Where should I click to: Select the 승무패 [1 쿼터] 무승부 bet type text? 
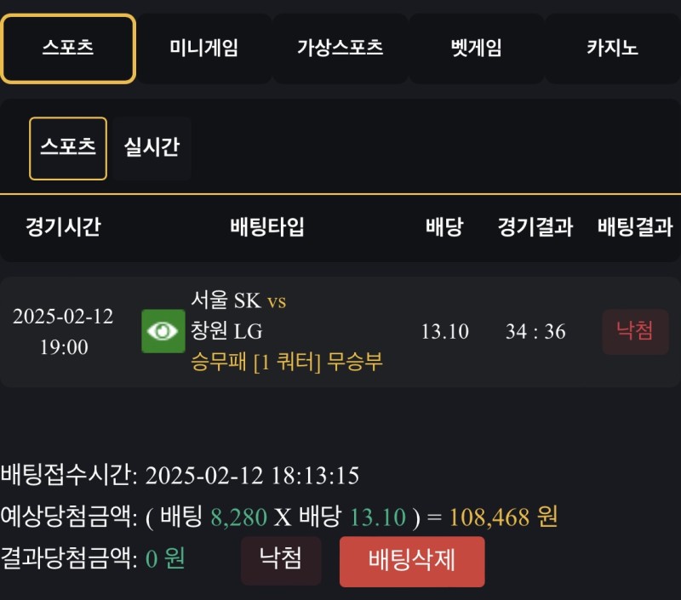tap(287, 362)
